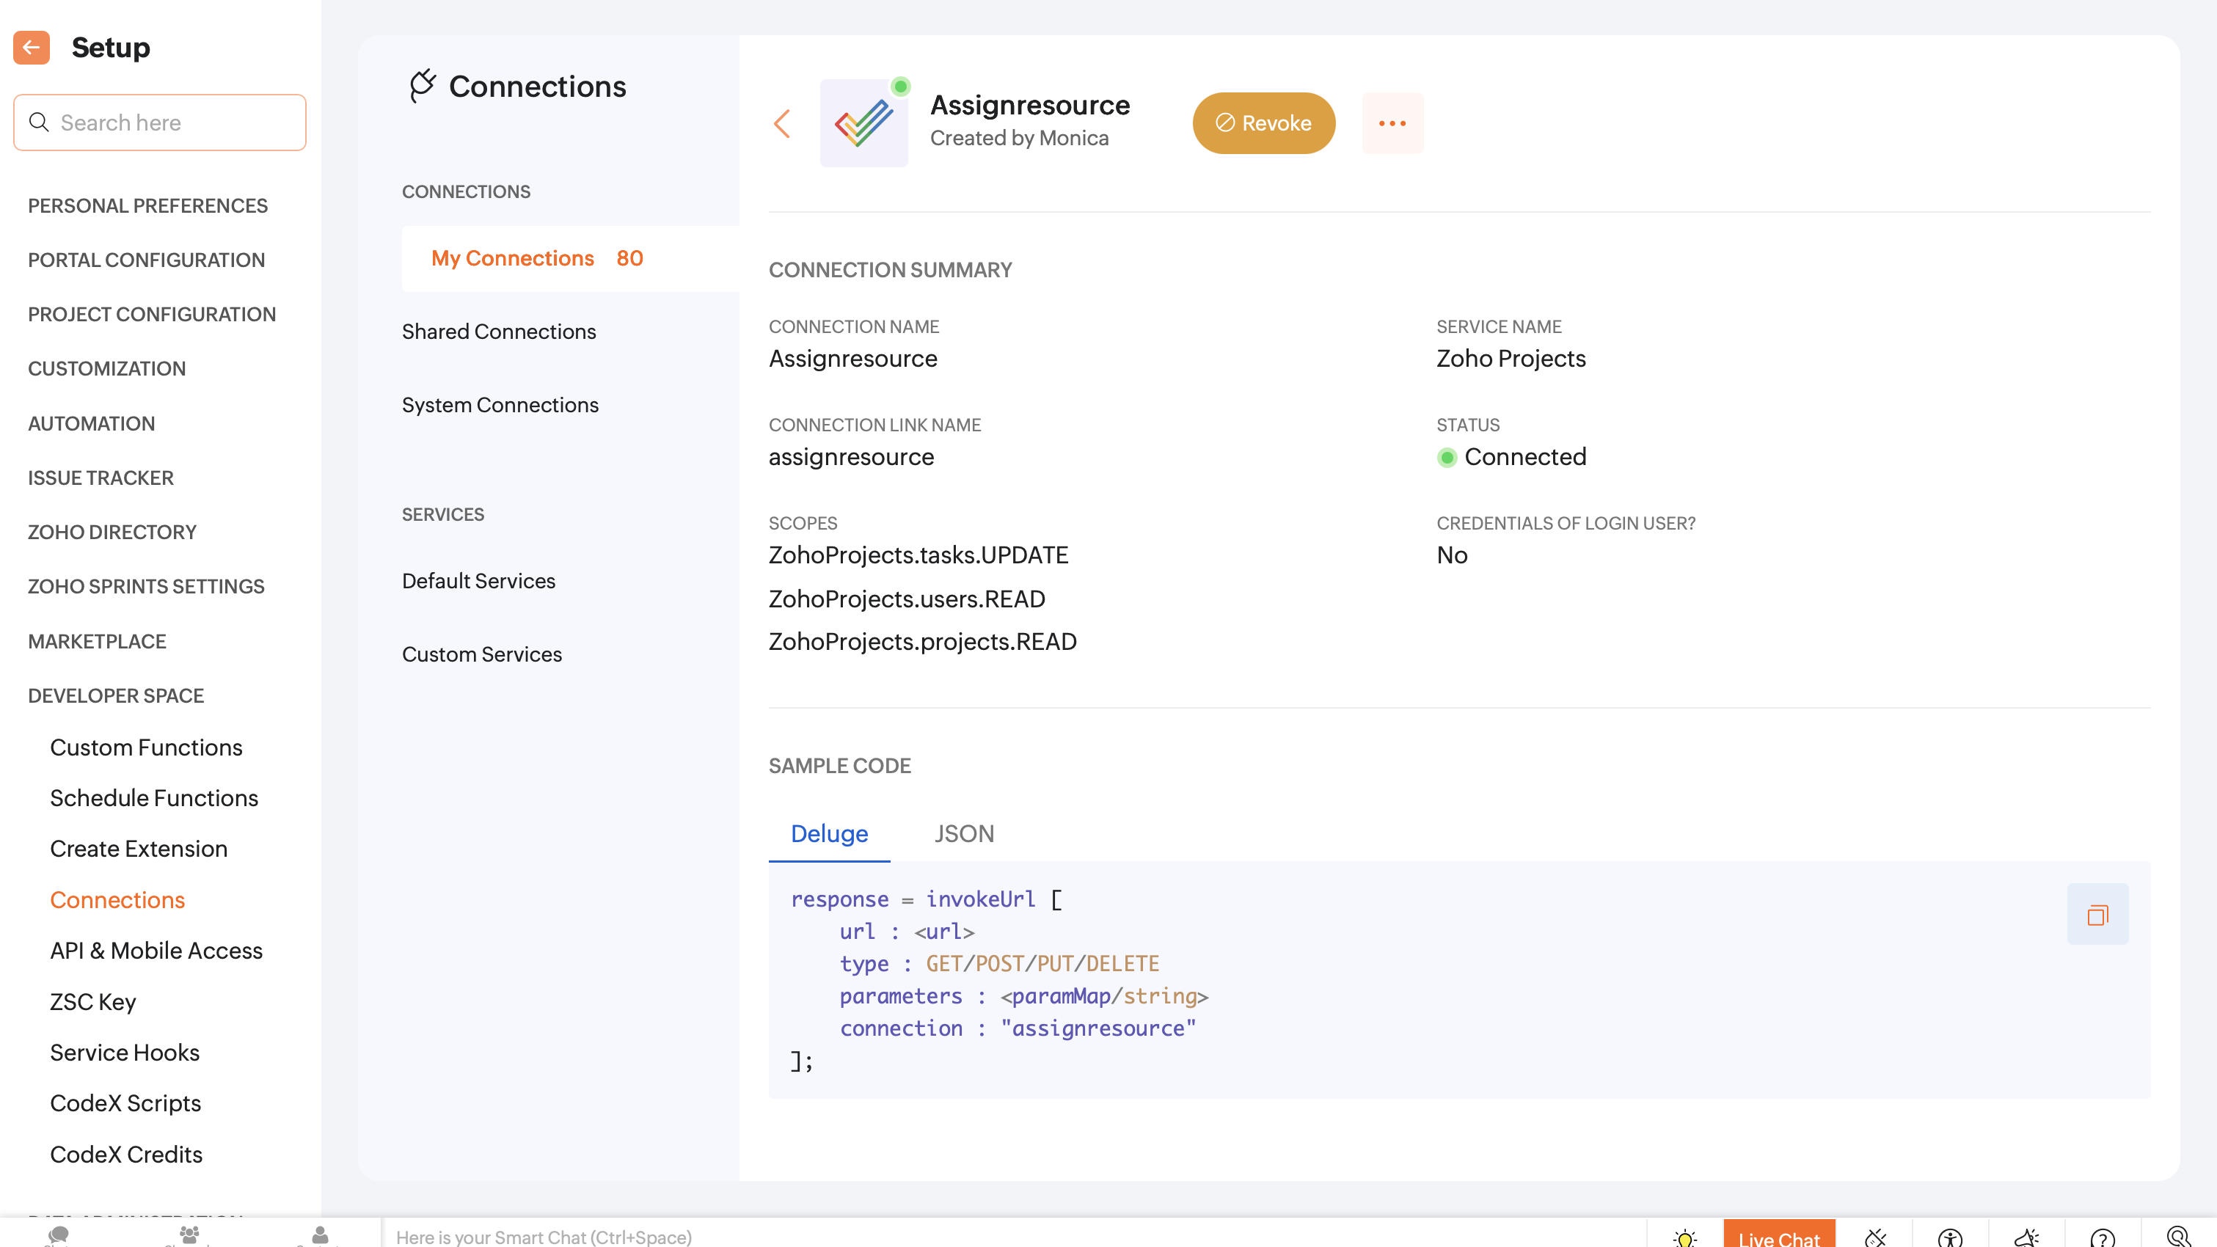Go back using the left chevron beside Assignresource

point(781,123)
